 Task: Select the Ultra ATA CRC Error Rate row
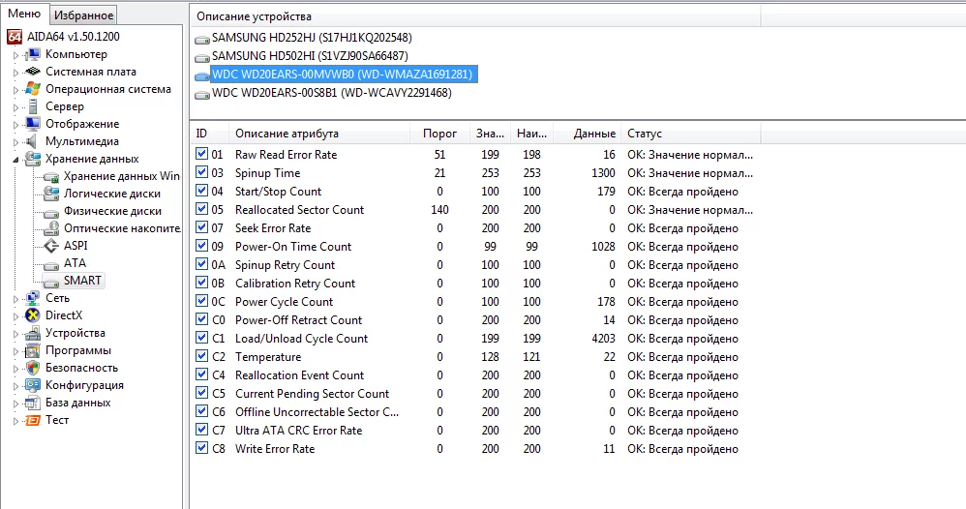474,430
